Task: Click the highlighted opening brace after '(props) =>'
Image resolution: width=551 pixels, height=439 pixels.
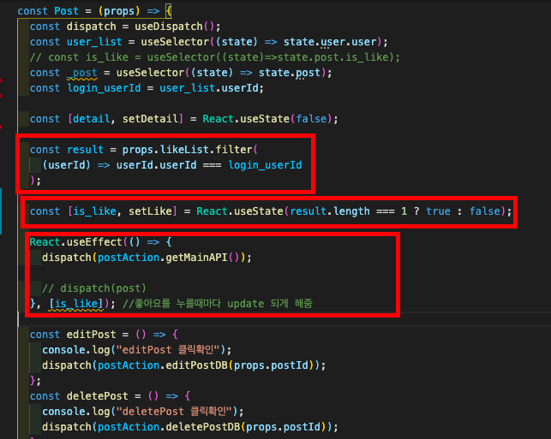Action: (x=169, y=11)
